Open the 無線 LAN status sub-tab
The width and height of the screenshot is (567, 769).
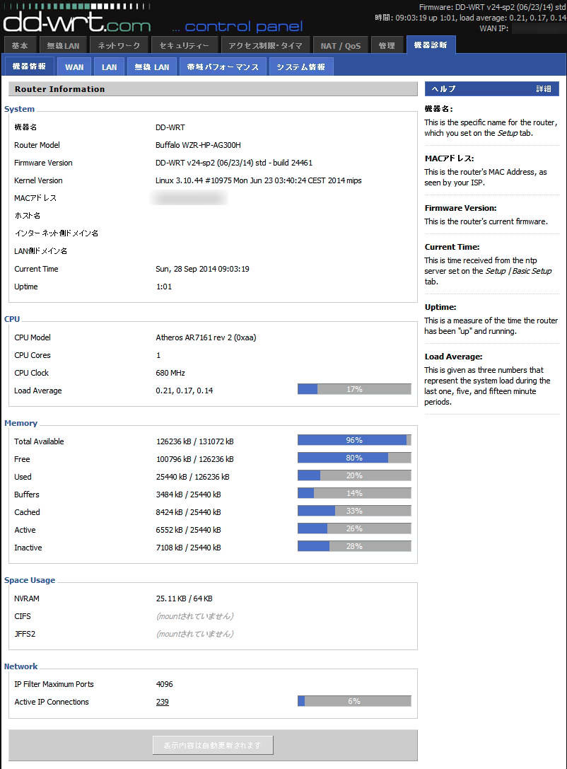coord(152,67)
